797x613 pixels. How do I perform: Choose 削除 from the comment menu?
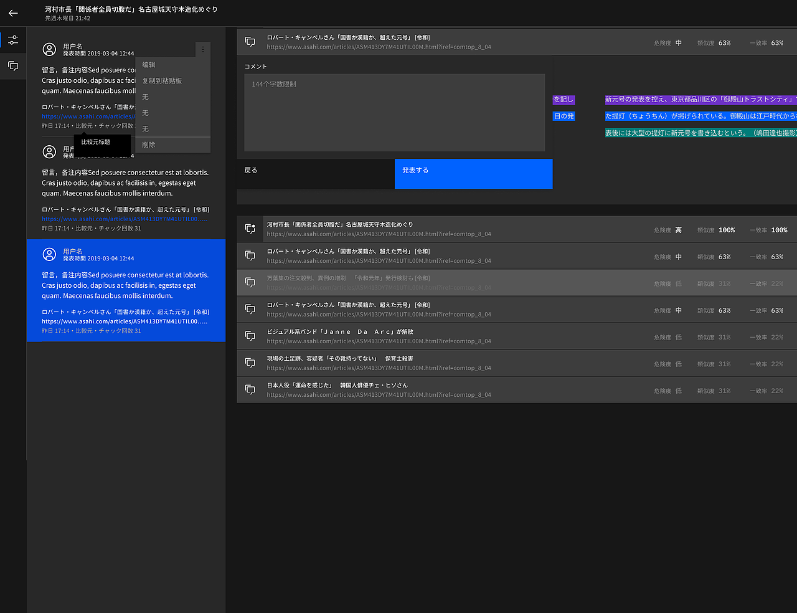[172, 145]
